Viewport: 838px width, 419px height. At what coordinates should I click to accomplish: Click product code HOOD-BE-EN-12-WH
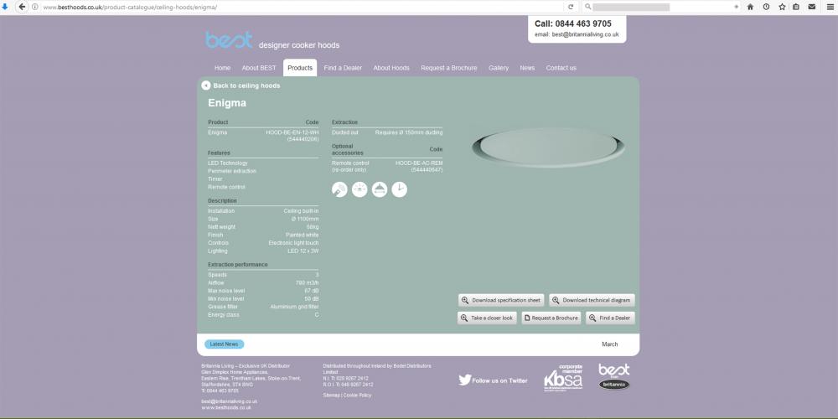click(292, 132)
